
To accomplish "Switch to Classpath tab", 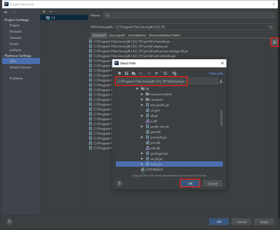I will 99,35.
